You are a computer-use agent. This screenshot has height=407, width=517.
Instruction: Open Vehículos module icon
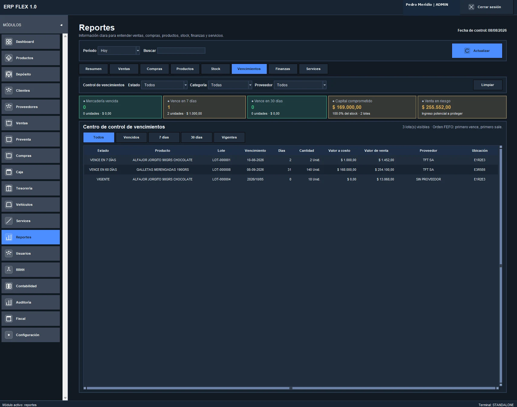point(9,205)
